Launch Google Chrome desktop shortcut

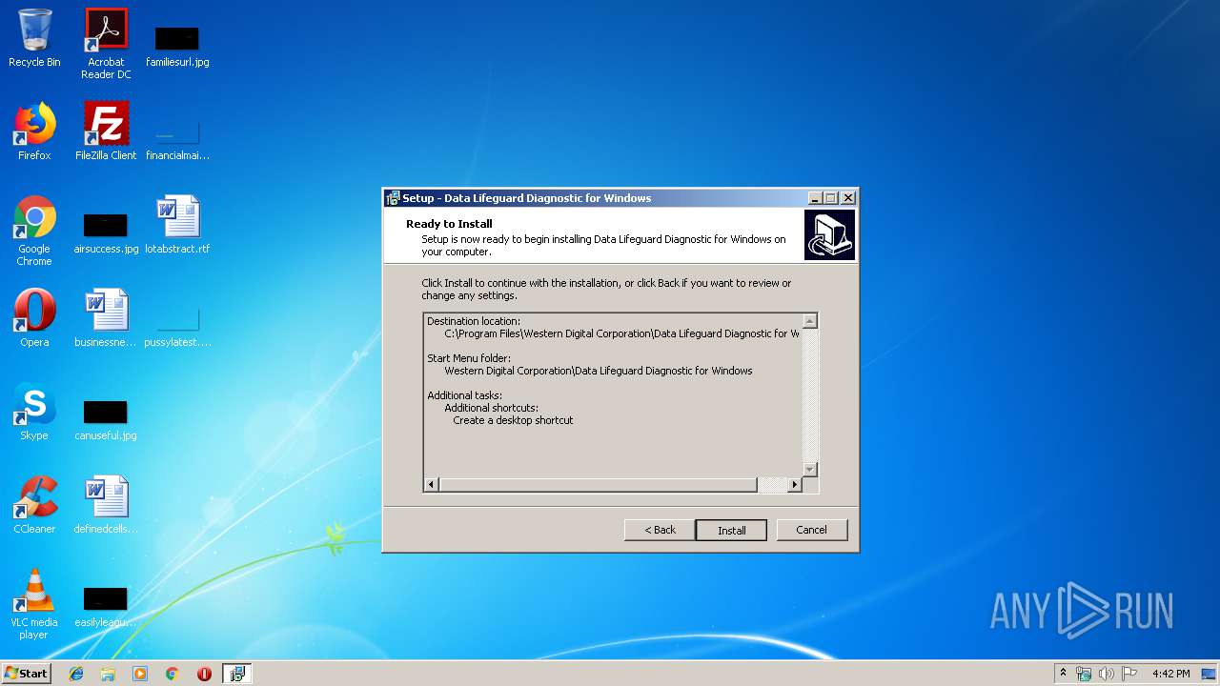click(34, 231)
